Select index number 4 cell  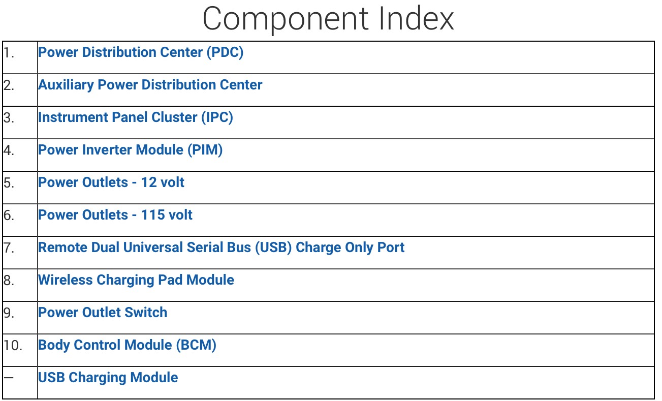point(20,155)
